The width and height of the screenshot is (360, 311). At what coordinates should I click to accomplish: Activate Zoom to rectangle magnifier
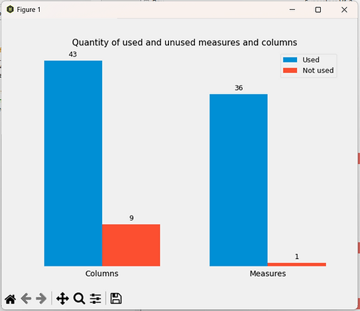[x=80, y=298]
